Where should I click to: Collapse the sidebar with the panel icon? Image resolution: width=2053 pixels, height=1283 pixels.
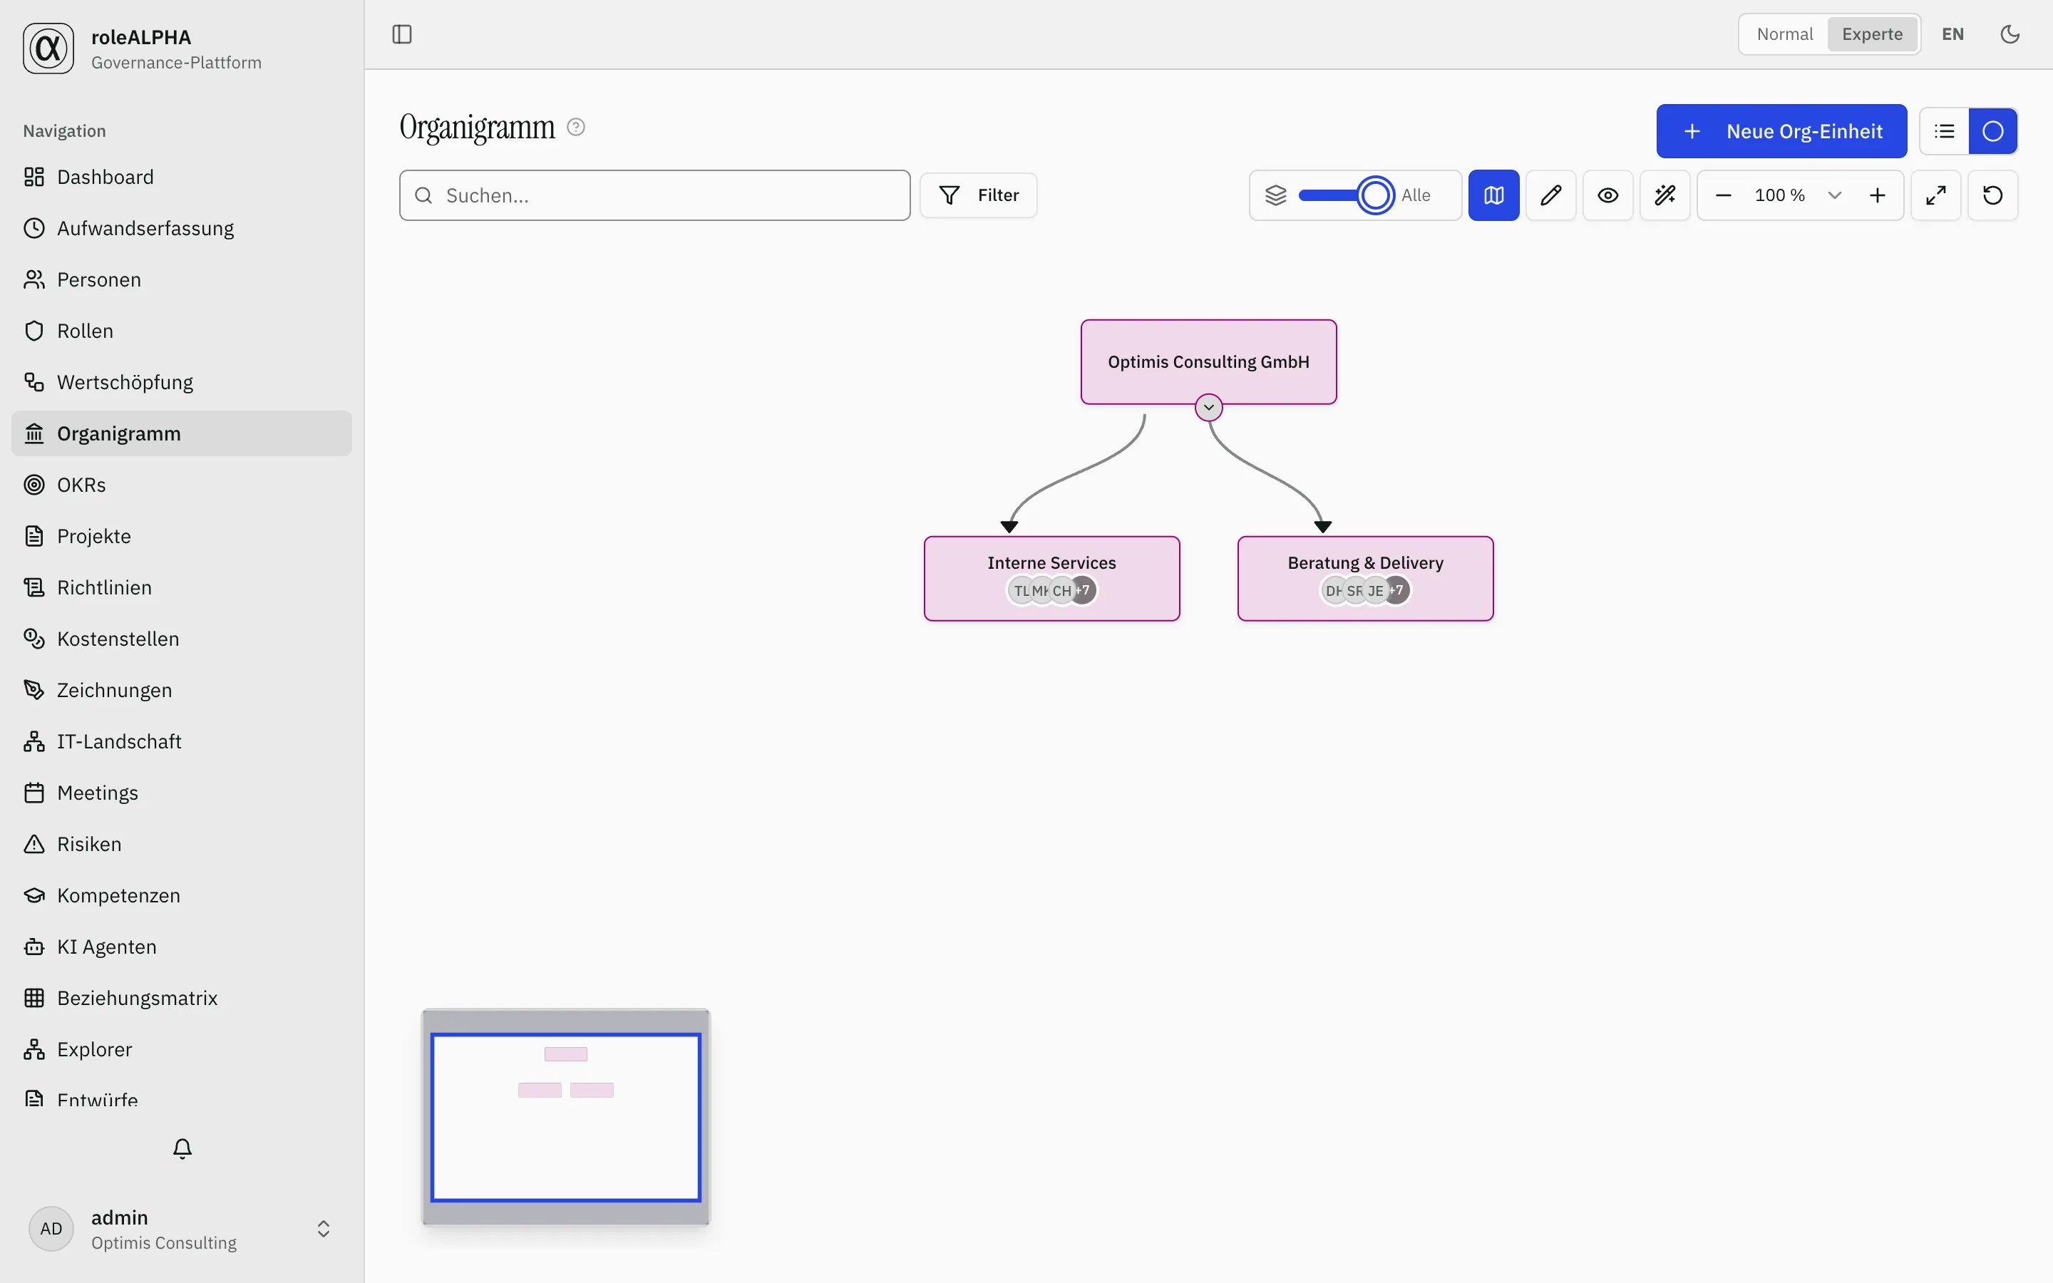pyautogui.click(x=402, y=34)
